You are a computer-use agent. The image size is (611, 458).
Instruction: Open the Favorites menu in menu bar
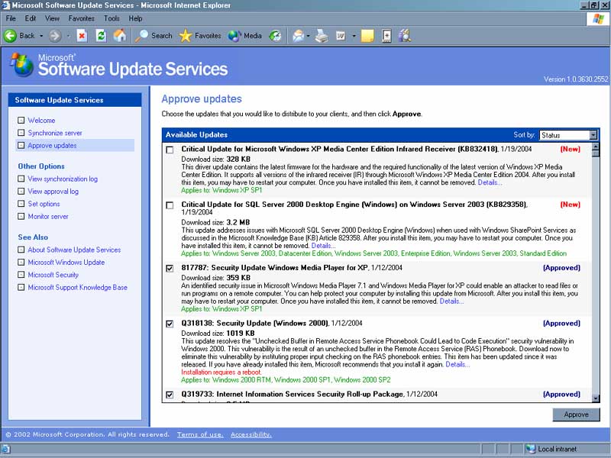click(x=81, y=18)
